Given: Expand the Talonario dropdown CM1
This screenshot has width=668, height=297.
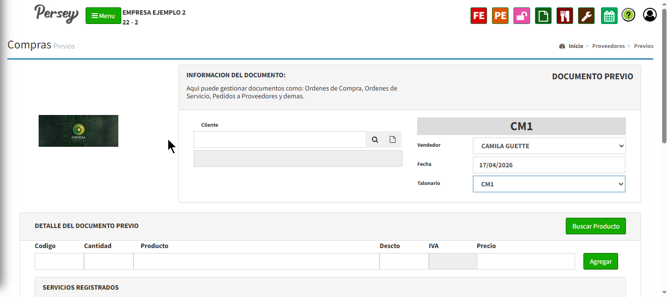Looking at the screenshot, I should click(549, 184).
